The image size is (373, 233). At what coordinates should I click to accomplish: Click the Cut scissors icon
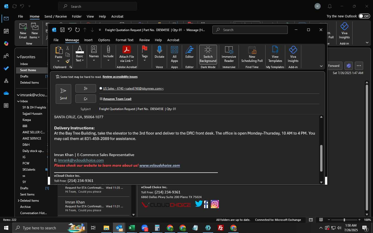[68, 48]
